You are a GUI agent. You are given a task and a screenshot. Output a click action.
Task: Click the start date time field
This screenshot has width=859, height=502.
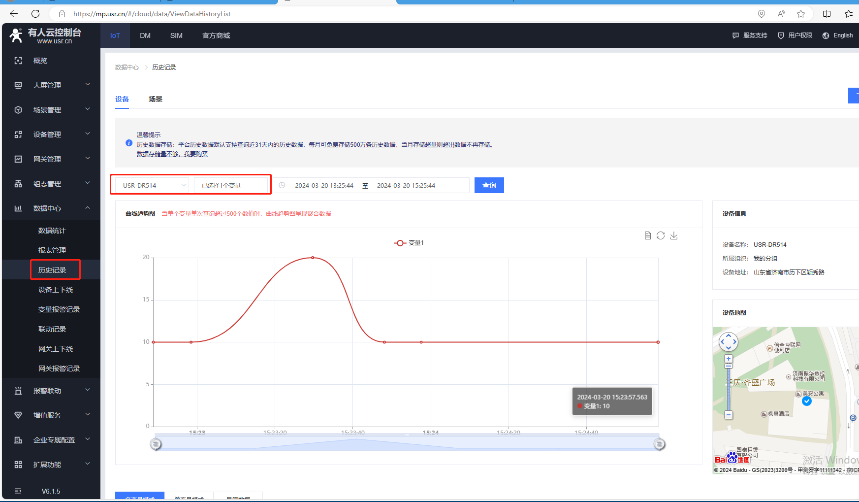pos(324,185)
